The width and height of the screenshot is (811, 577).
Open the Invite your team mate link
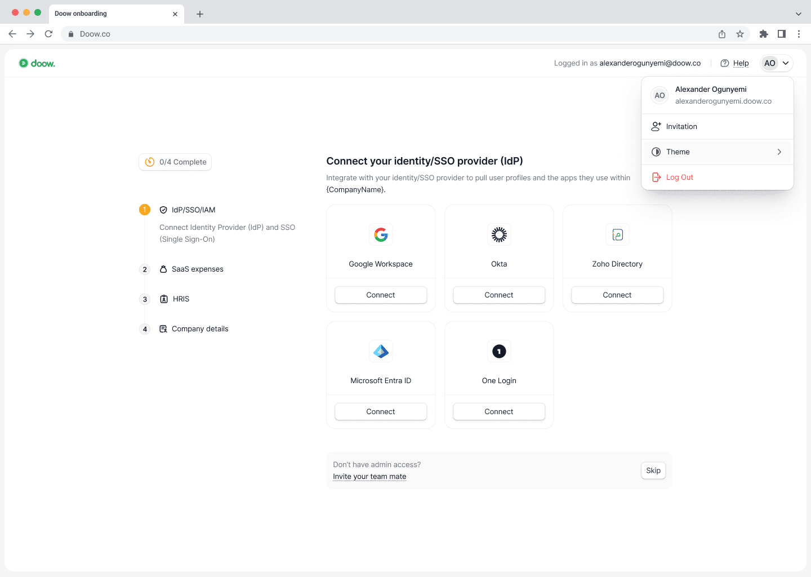(369, 477)
